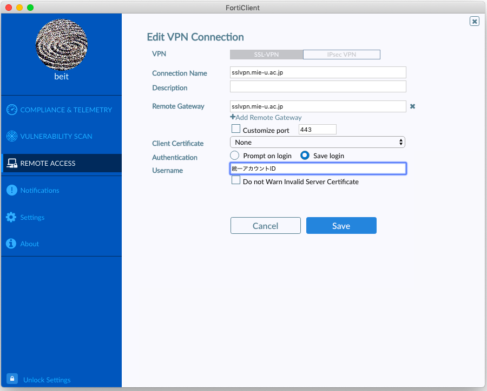Select the Remote Access sidebar icon

point(12,163)
